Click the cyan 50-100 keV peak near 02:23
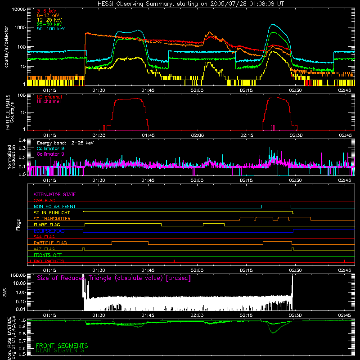Screen dimensions: 360x360 click(273, 25)
